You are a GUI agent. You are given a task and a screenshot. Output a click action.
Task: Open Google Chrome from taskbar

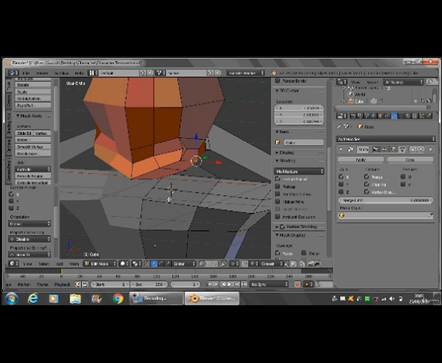(118, 298)
